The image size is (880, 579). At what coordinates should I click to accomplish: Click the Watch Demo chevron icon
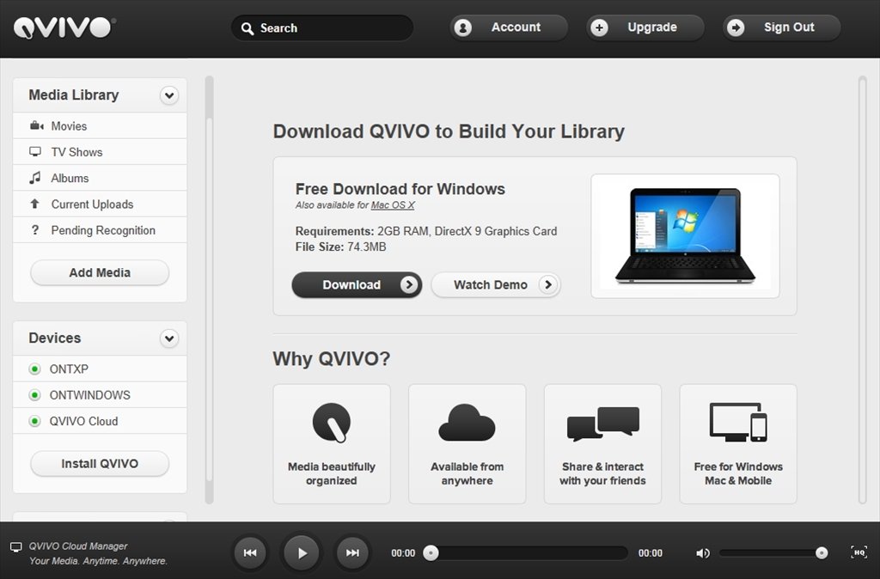(x=547, y=284)
